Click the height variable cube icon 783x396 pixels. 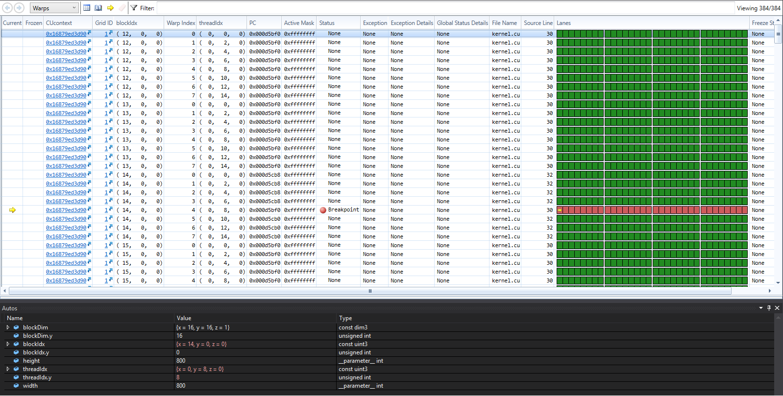tap(16, 361)
